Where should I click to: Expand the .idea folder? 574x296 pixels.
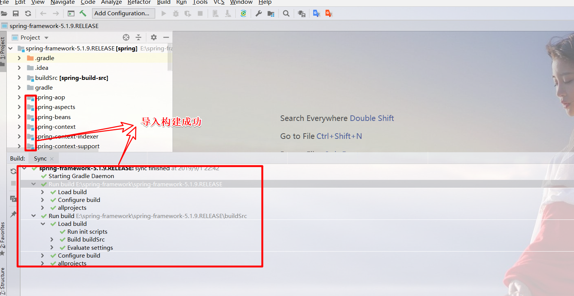tap(19, 68)
